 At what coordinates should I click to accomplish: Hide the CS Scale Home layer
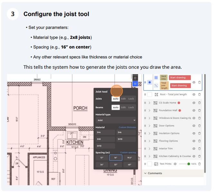pos(194,103)
